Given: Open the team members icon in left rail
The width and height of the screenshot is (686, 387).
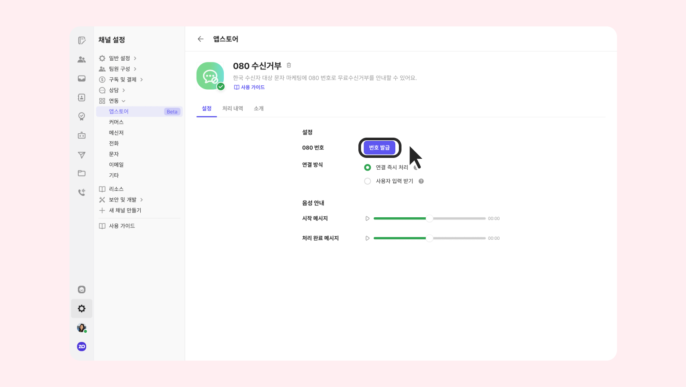Looking at the screenshot, I should [x=81, y=59].
